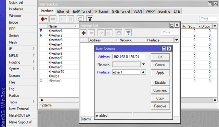Click red plus add button in Interface List
219x127 pixels.
[x=44, y=19]
